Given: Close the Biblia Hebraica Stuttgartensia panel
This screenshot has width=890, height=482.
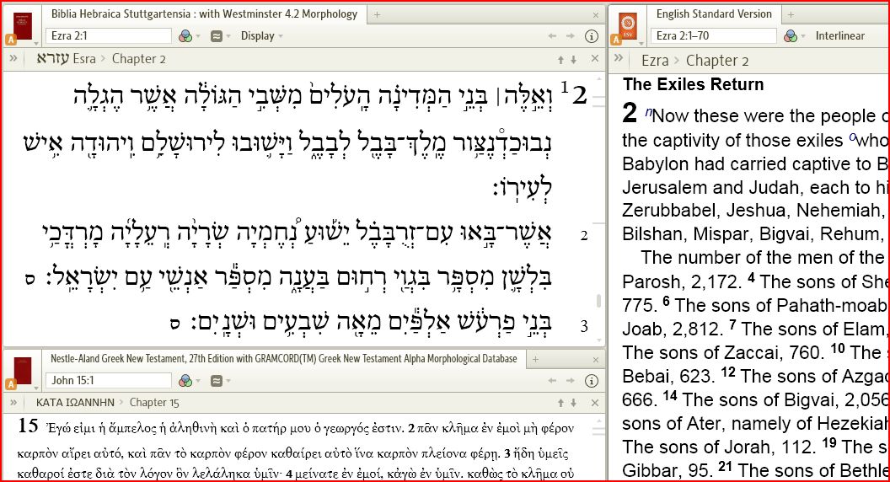Looking at the screenshot, I should 595,15.
